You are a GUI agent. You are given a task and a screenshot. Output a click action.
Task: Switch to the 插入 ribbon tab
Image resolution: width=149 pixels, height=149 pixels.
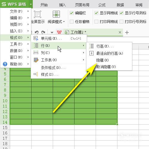click(x=63, y=5)
